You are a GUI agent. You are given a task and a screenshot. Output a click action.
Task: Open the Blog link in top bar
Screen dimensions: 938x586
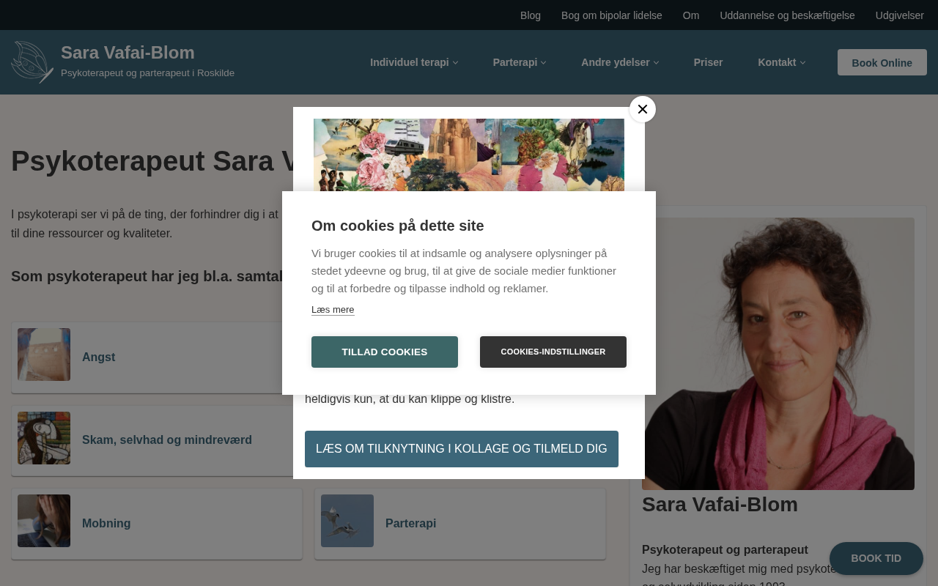click(531, 15)
